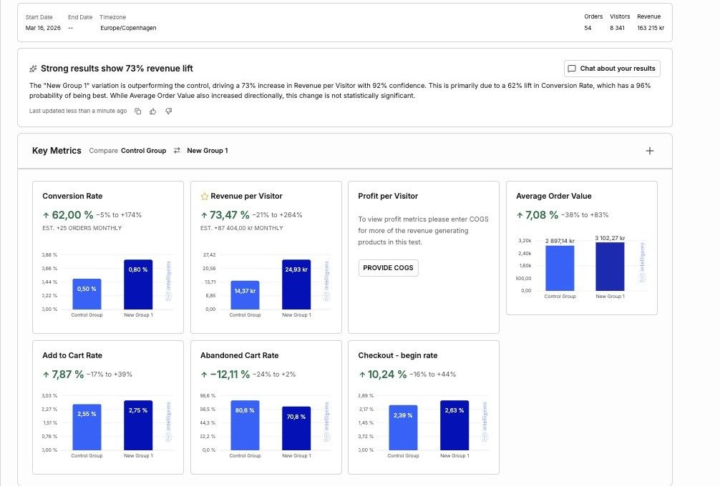Open Chat about your results
Viewport: 720px width, 486px height.
612,69
